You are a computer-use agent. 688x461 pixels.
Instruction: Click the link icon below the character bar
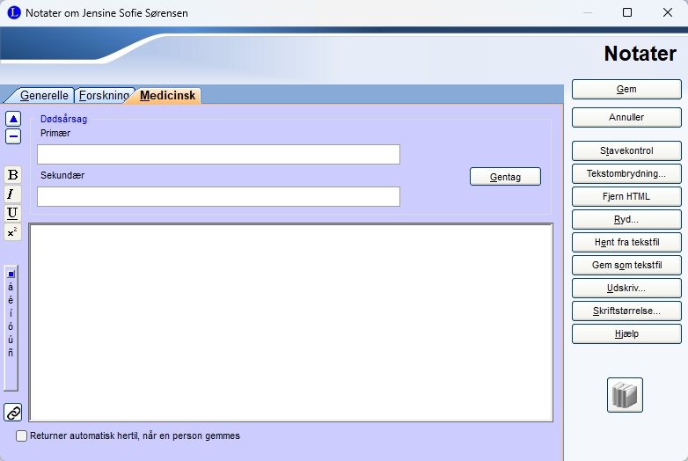pos(13,412)
